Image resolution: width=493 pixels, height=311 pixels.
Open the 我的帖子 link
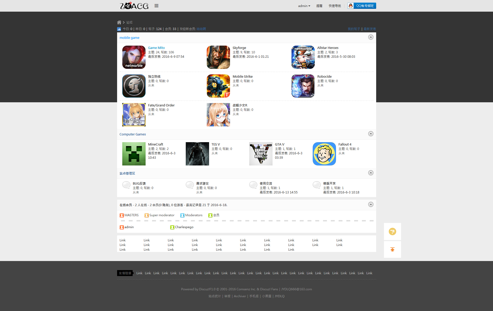click(x=354, y=29)
